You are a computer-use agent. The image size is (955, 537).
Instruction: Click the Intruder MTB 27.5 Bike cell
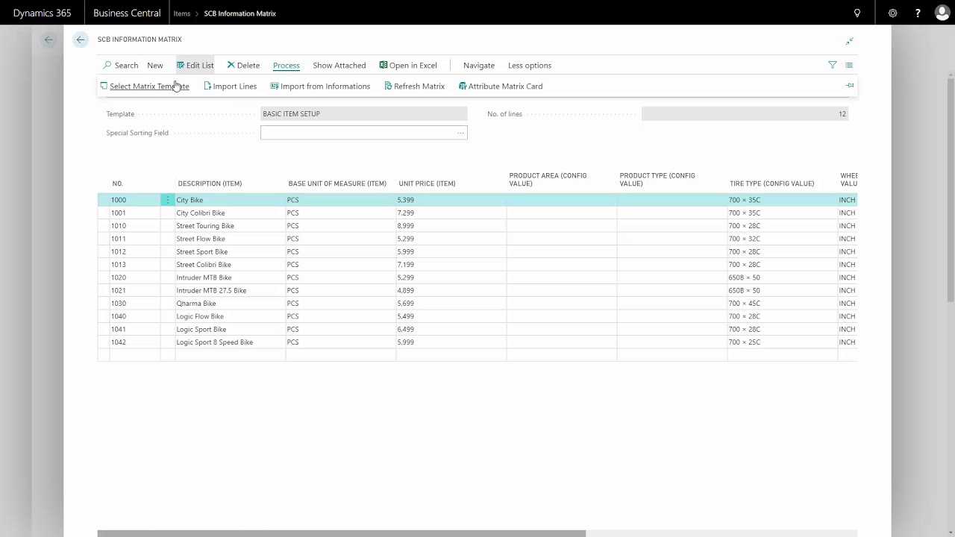point(211,290)
